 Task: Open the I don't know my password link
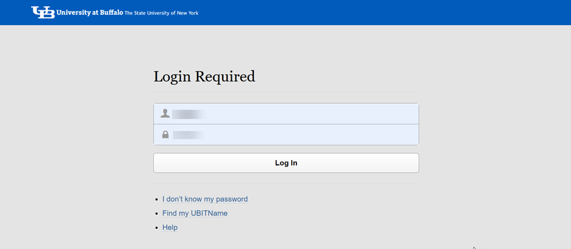205,199
